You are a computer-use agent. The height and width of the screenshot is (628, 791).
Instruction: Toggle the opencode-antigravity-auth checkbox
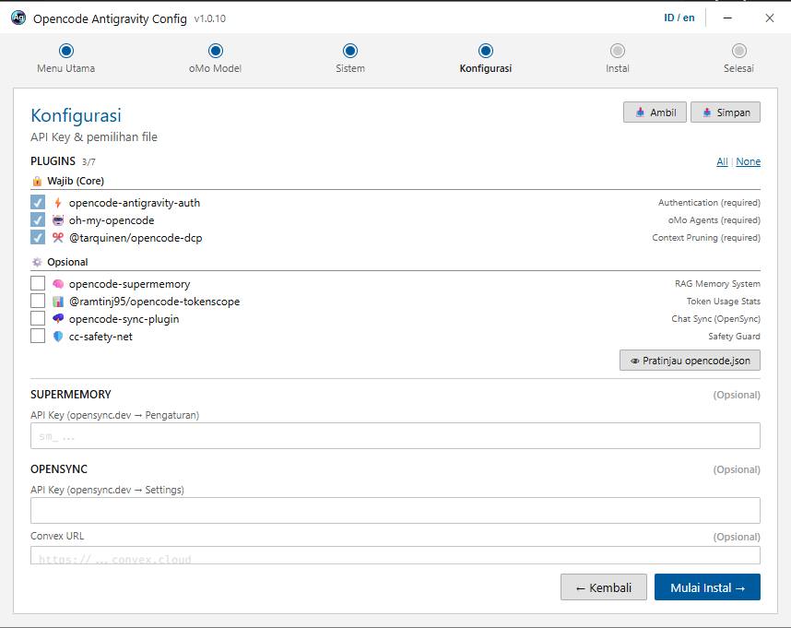pos(38,202)
